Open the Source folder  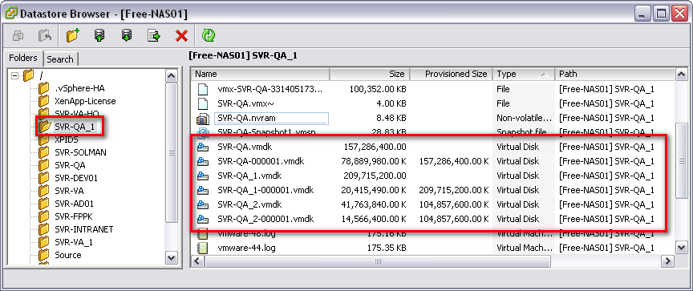point(68,255)
